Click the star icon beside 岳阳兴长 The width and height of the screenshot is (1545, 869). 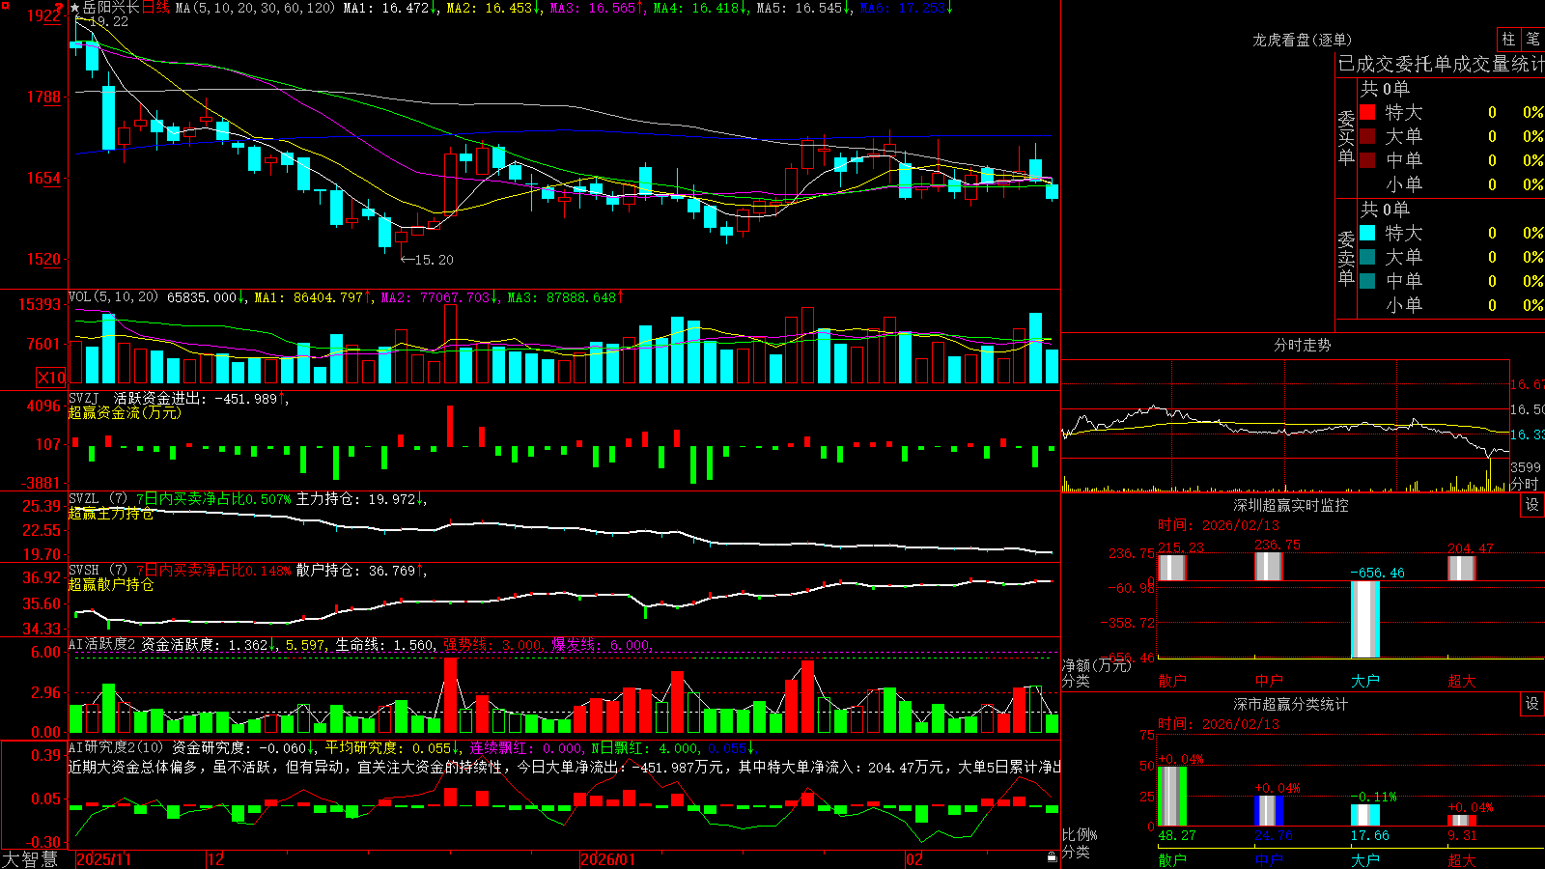click(x=75, y=8)
